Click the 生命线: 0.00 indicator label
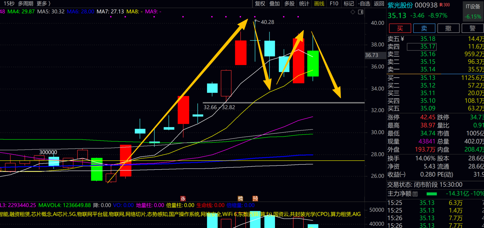Viewport: 484px width, 228px height. click(x=210, y=205)
